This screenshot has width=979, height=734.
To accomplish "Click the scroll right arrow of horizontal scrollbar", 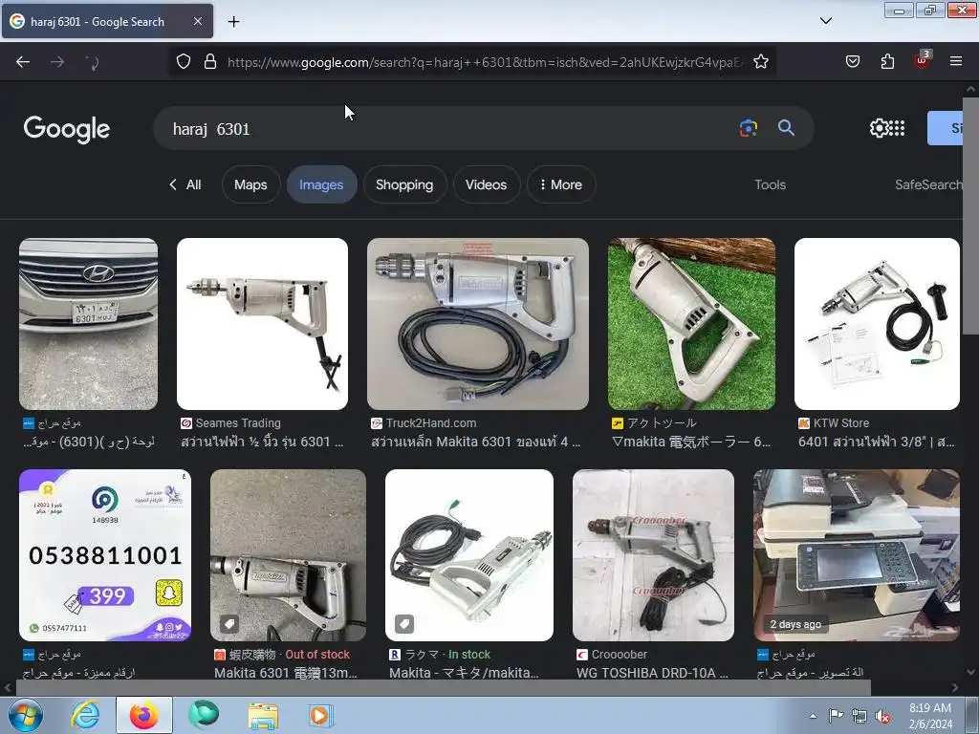I will click(955, 688).
